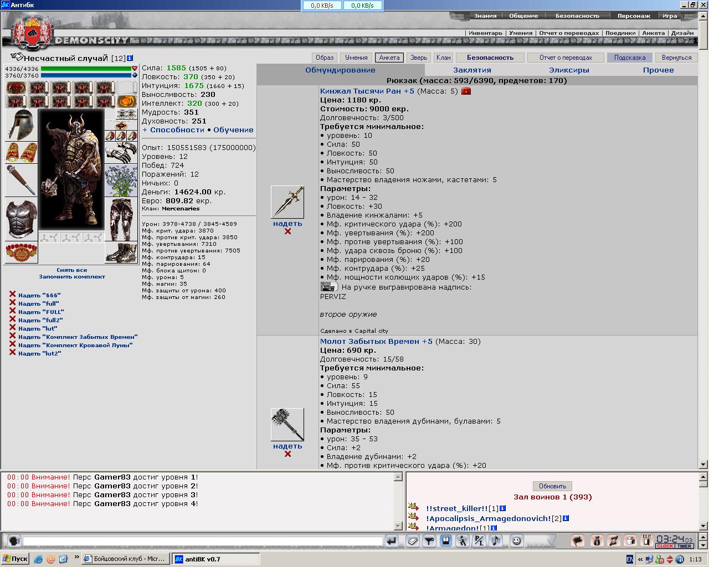Click the equipped gauntlets icon
This screenshot has width=709, height=567.
pos(121,153)
